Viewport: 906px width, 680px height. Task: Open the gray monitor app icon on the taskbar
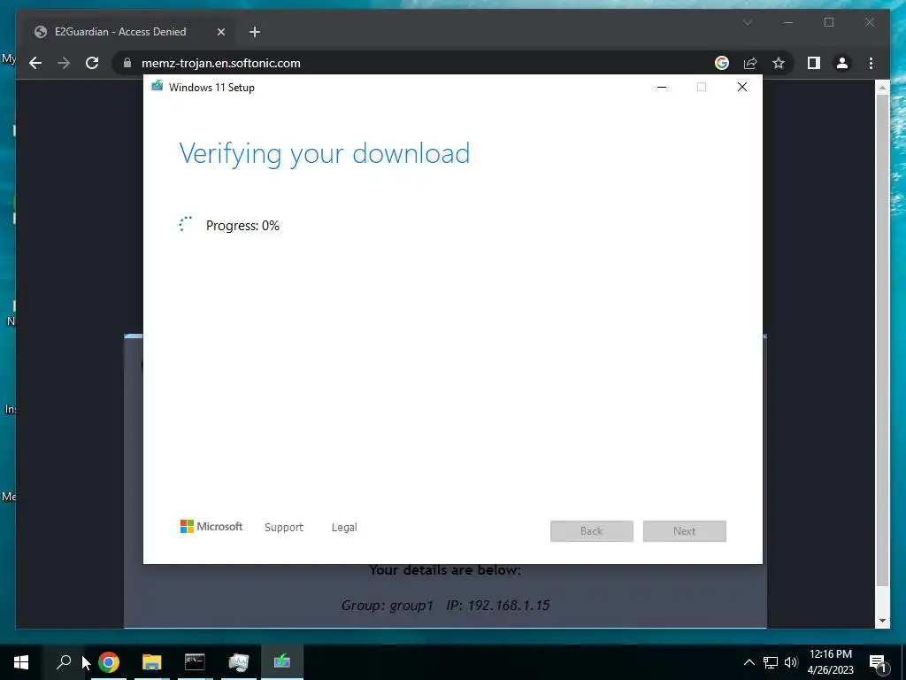click(238, 662)
